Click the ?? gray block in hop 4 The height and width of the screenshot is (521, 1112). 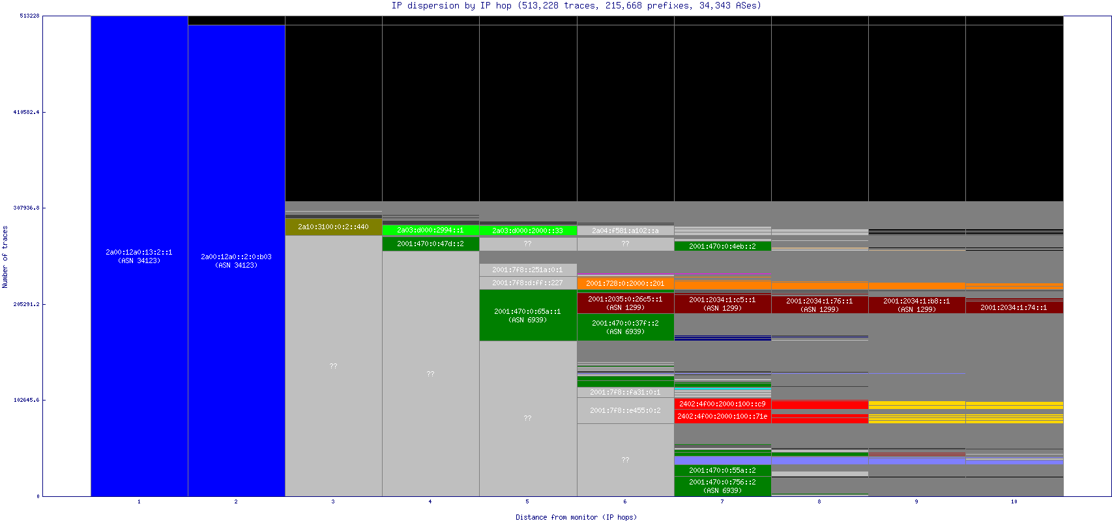coord(430,374)
